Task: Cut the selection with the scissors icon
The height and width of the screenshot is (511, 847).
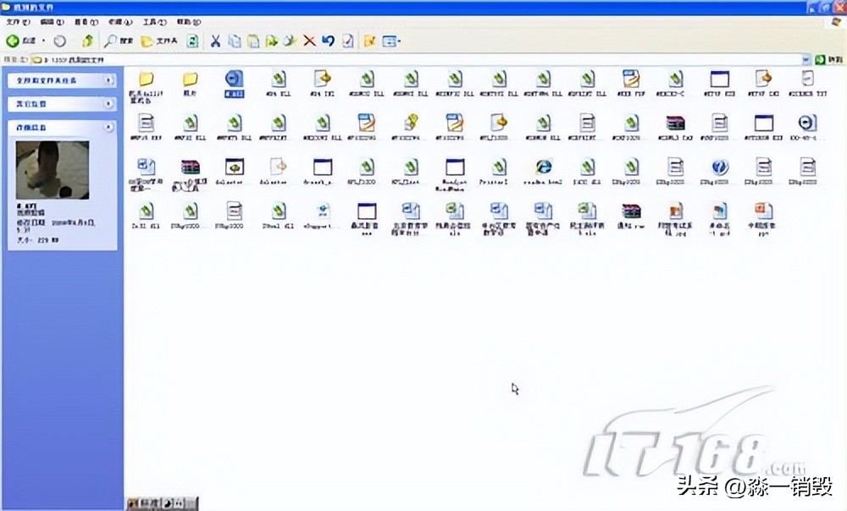Action: pyautogui.click(x=215, y=41)
